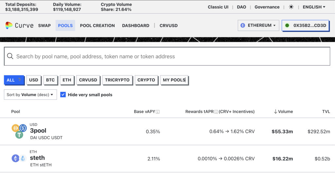Image resolution: width=335 pixels, height=174 pixels.
Task: Open the Dashboard tab
Action: coord(136,25)
